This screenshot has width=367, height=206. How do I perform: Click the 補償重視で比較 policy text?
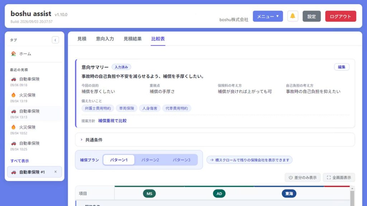click(x=112, y=121)
